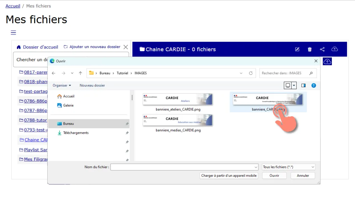Image resolution: width=355 pixels, height=200 pixels.
Task: Select Téléchargements in the navigation pane
Action: 73,133
